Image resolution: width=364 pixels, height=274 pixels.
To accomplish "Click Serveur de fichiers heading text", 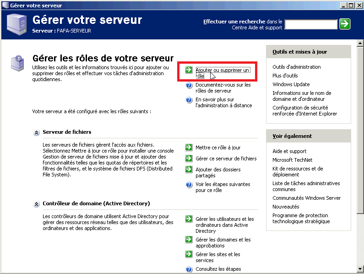I will [67, 132].
